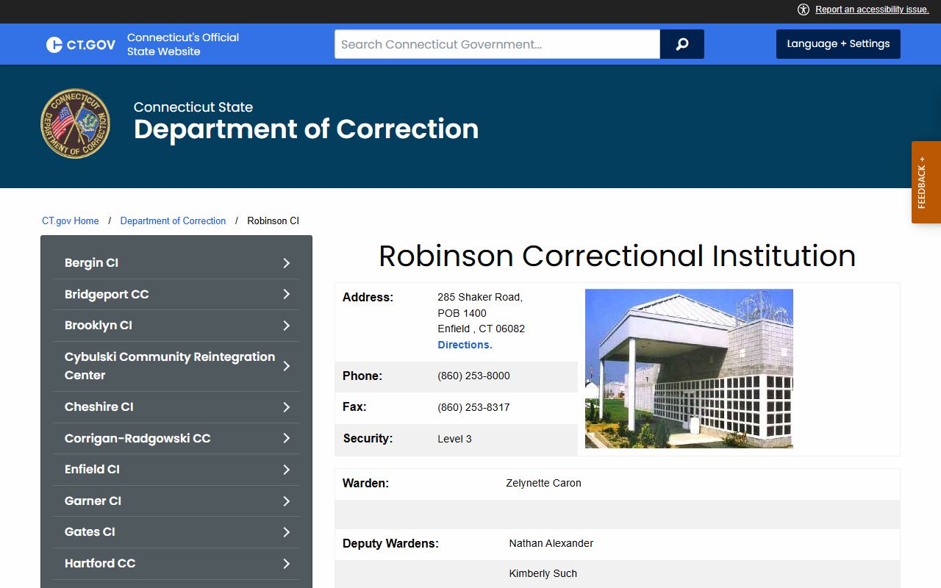The width and height of the screenshot is (941, 588).
Task: Click Department of Correction header title
Action: tap(306, 129)
